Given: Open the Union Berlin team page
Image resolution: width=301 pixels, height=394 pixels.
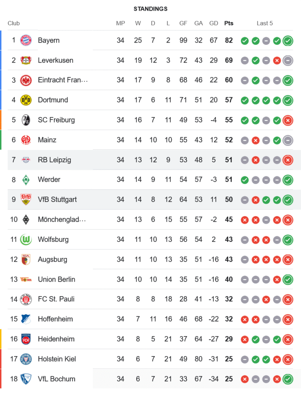Looking at the screenshot, I should coord(56,279).
